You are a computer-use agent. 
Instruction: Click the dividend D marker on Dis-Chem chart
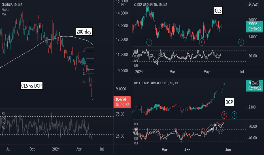[234, 115]
